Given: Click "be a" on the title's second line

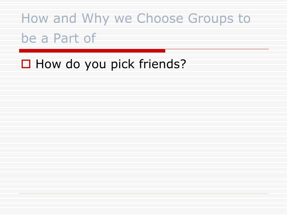Looking at the screenshot, I should [x=35, y=38].
